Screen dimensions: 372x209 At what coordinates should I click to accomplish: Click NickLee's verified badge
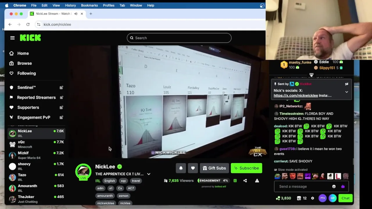(x=119, y=167)
